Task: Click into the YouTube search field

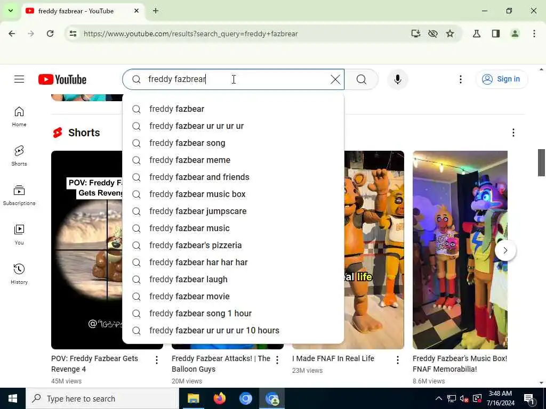Action: [234, 79]
